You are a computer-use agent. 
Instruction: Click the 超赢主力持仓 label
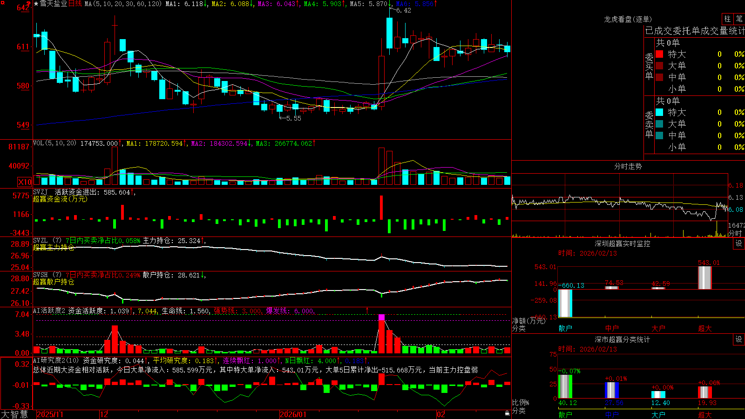[x=54, y=247]
